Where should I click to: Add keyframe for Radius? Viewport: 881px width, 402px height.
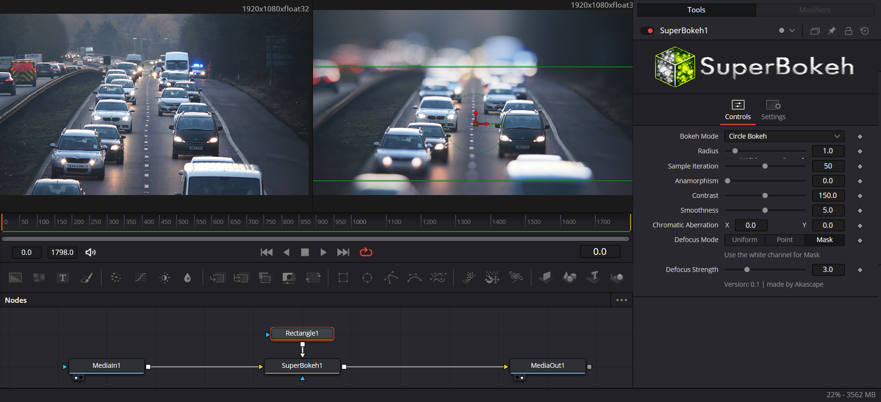[x=860, y=151]
